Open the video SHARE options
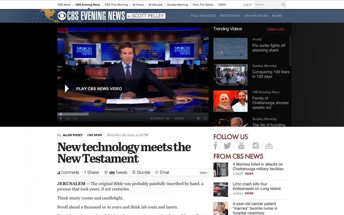Screen dimensions: 344x215 click(179, 118)
